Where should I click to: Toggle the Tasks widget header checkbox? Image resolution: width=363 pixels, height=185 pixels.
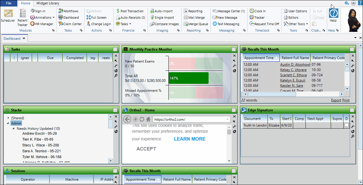tap(115, 49)
